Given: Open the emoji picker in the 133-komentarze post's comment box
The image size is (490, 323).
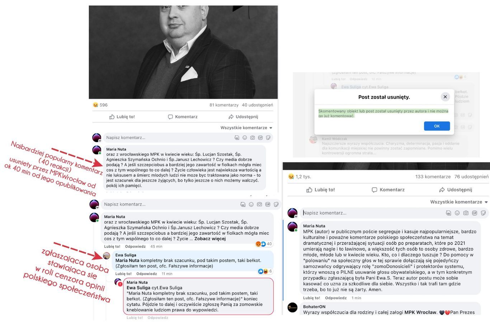Looking at the screenshot, I should pos(457,213).
